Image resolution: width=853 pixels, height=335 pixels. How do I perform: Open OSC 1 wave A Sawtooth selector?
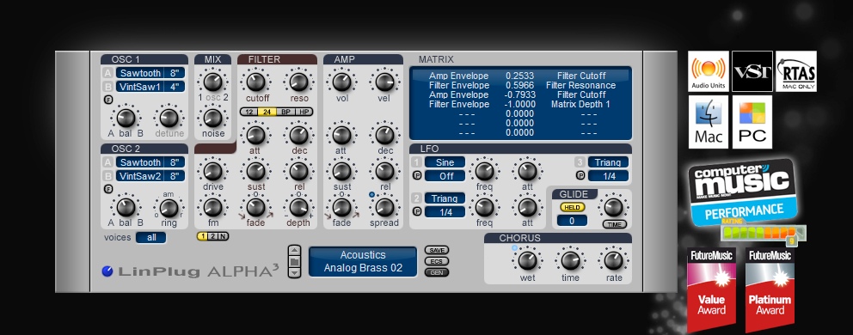click(x=140, y=73)
